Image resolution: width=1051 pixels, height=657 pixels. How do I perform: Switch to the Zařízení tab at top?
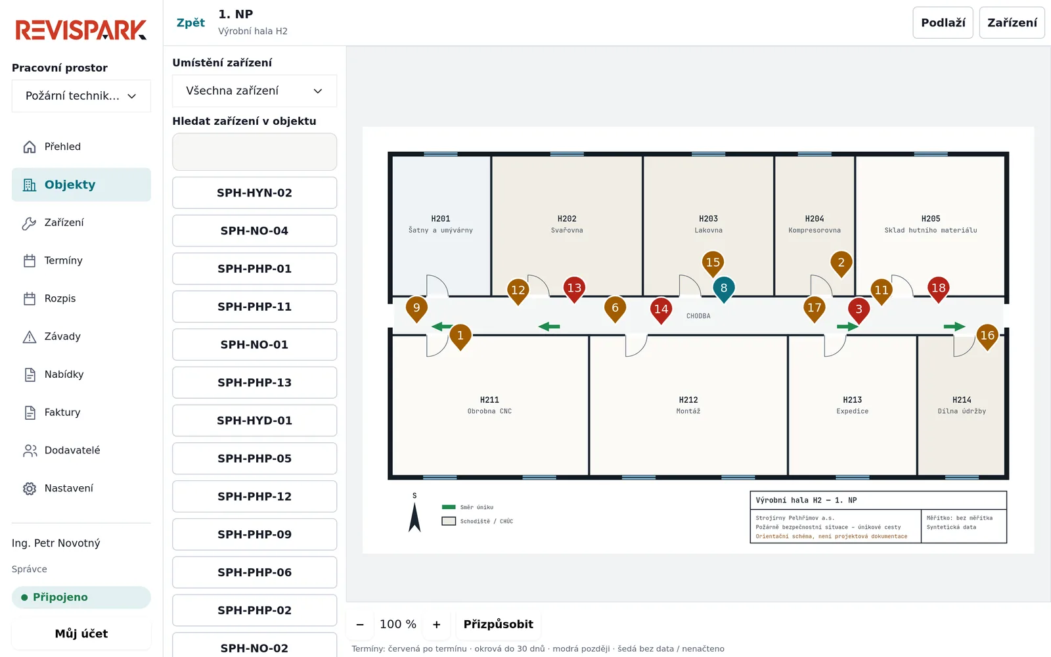[x=1012, y=23]
